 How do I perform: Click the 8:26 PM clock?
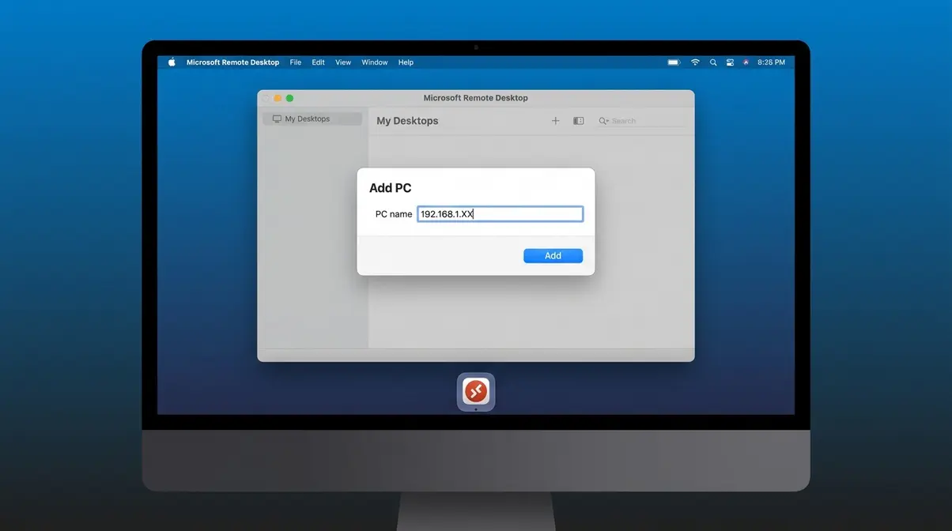click(x=771, y=62)
